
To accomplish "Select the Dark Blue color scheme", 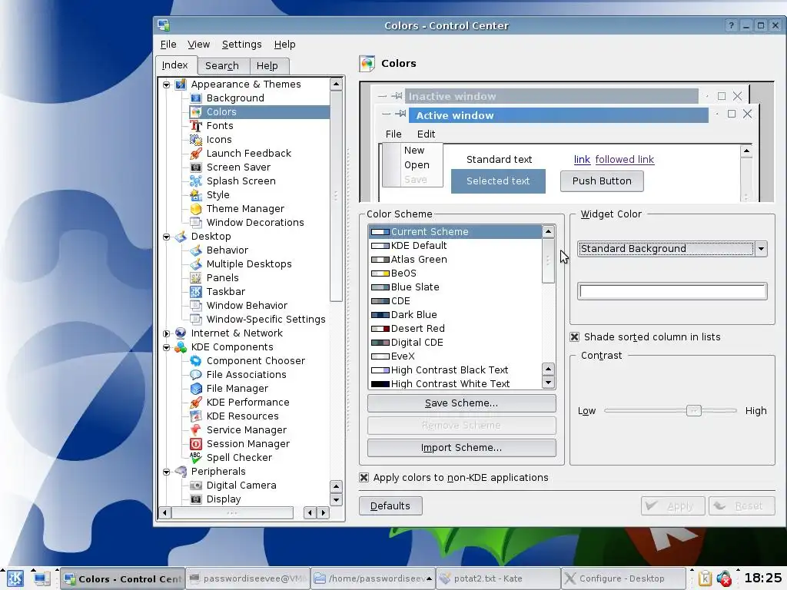I will pyautogui.click(x=456, y=314).
